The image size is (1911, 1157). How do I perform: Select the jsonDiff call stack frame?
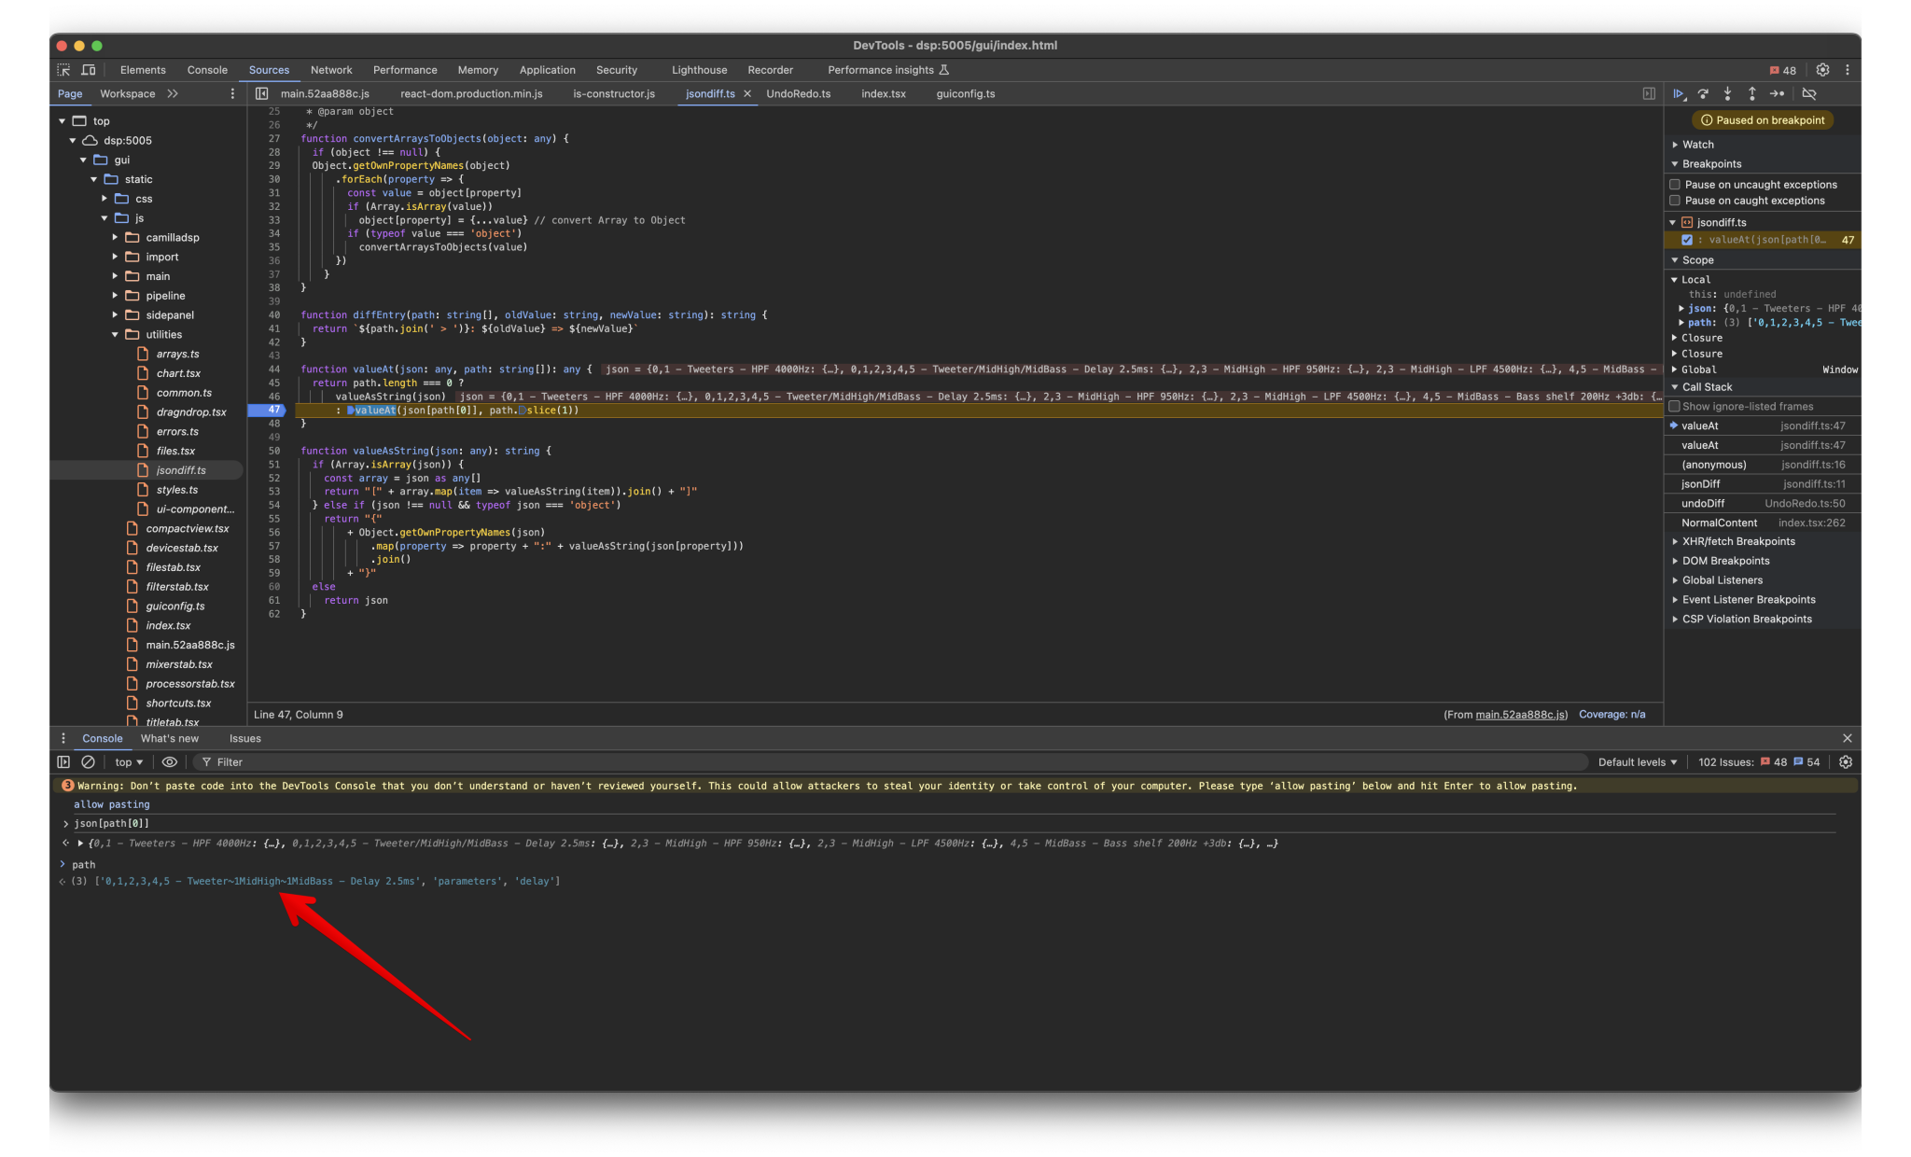[1763, 484]
